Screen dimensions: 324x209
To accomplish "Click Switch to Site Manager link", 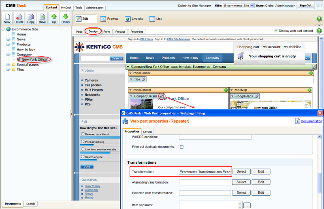I will point(194,6).
